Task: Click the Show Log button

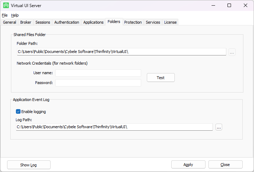Action: pyautogui.click(x=29, y=165)
